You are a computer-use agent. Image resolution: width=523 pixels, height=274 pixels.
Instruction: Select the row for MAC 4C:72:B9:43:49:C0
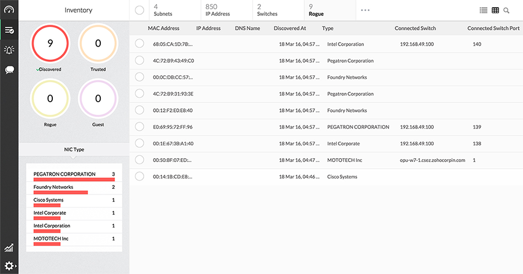tap(139, 61)
